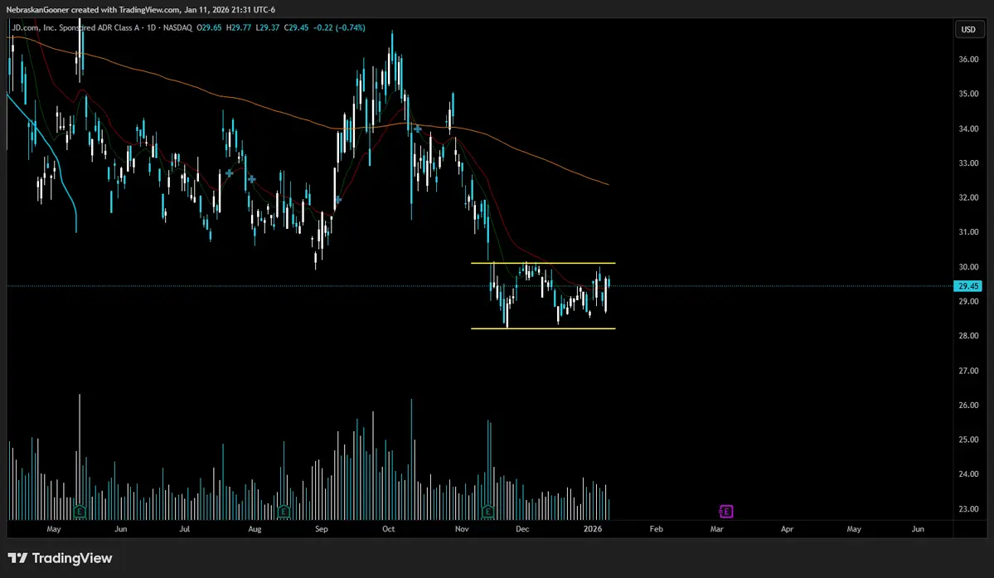The height and width of the screenshot is (578, 994).
Task: Select the upper yellow resistance line
Action: pyautogui.click(x=543, y=263)
